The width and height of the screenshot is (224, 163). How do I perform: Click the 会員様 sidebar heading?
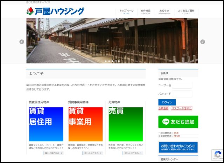pyautogui.click(x=164, y=73)
